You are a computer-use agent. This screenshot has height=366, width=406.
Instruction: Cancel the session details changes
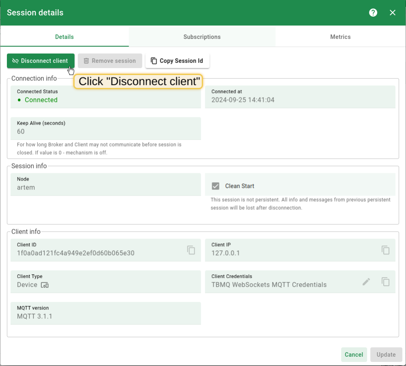[353, 354]
